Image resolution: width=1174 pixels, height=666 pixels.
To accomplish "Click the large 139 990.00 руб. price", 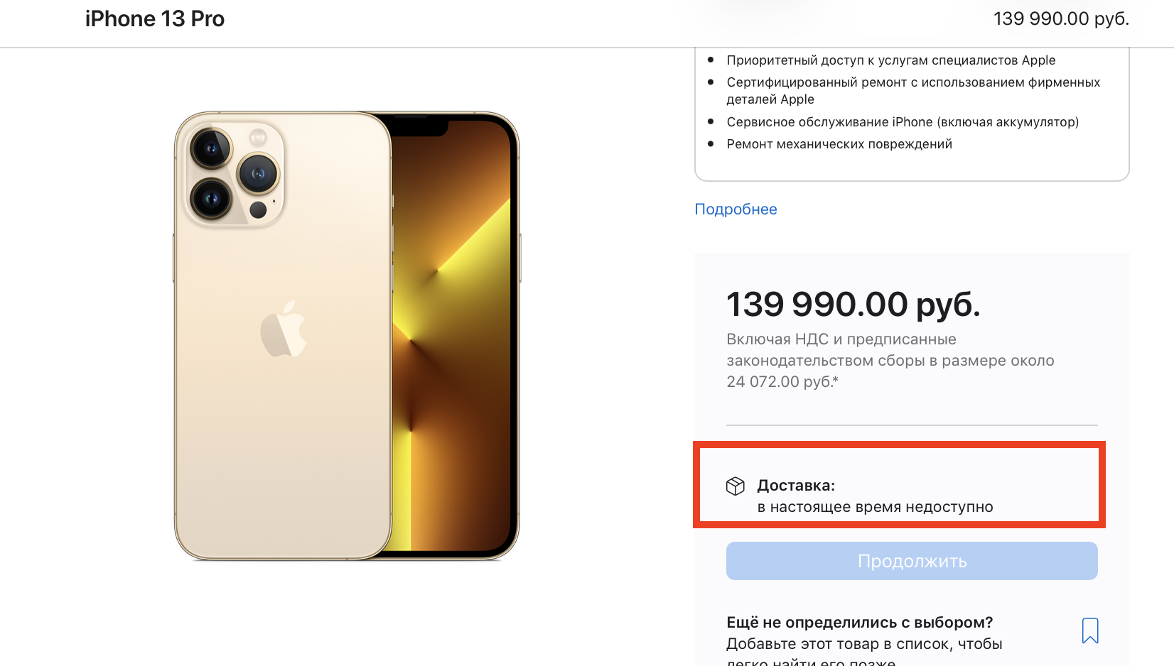I will click(853, 305).
